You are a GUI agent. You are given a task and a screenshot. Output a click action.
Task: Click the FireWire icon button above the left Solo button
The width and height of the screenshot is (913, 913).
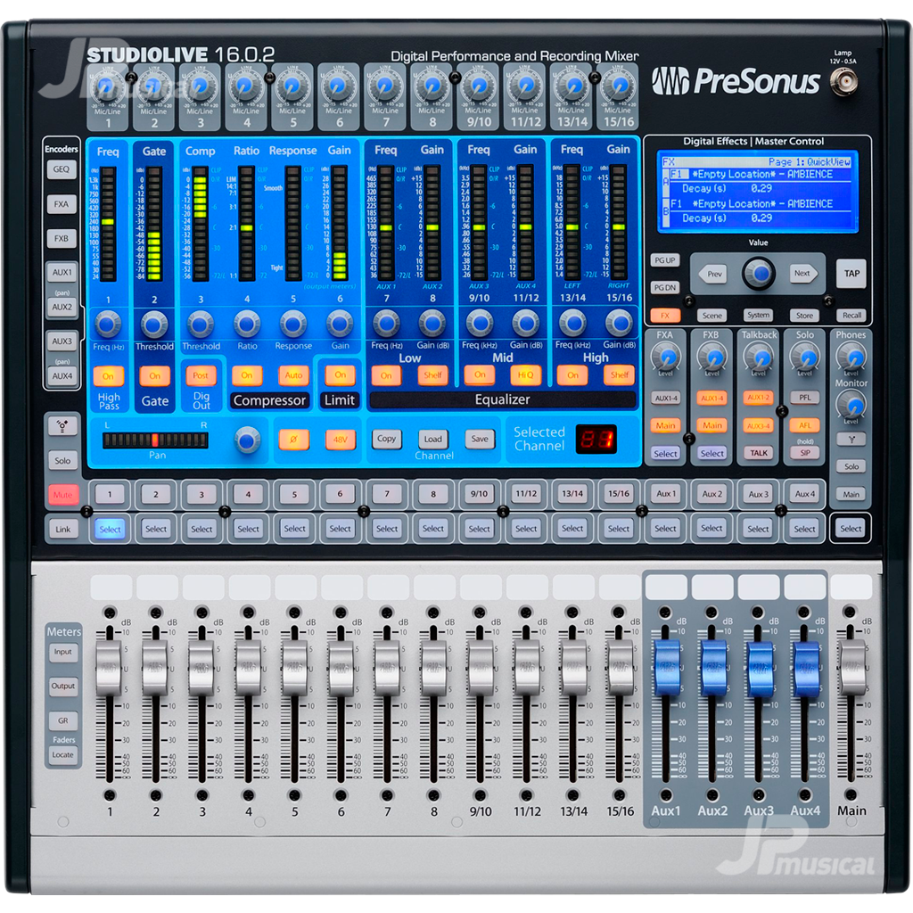(x=62, y=425)
